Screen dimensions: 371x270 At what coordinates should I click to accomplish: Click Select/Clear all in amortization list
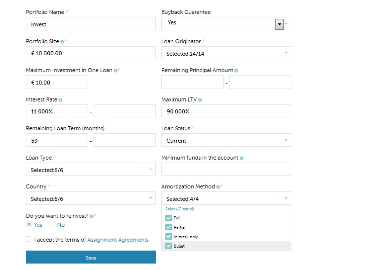coord(179,209)
